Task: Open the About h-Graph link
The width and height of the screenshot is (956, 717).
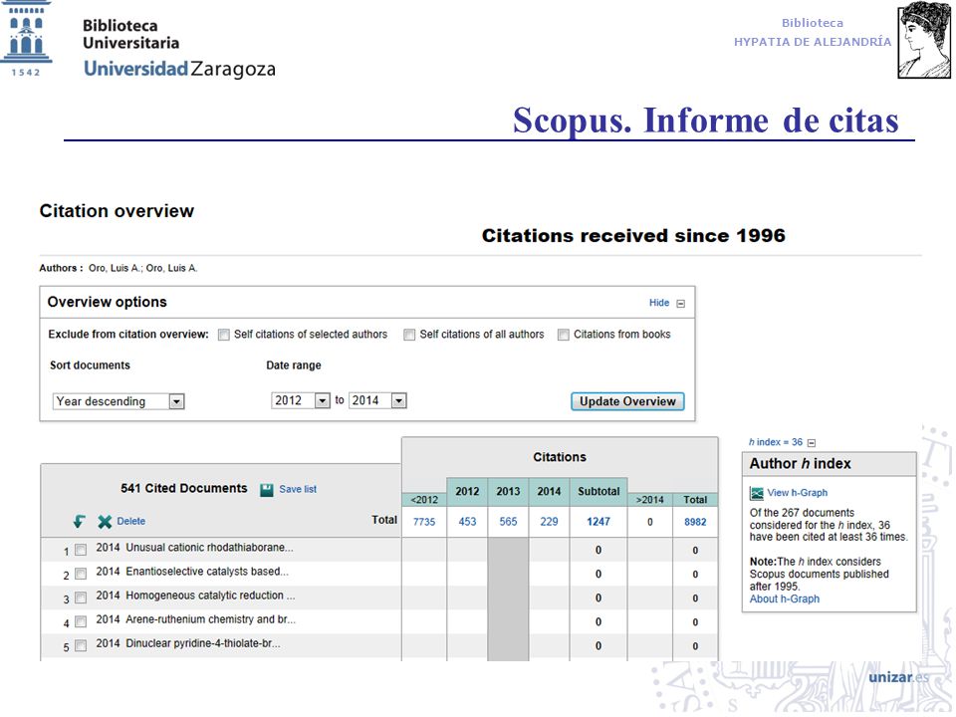Action: [x=784, y=599]
